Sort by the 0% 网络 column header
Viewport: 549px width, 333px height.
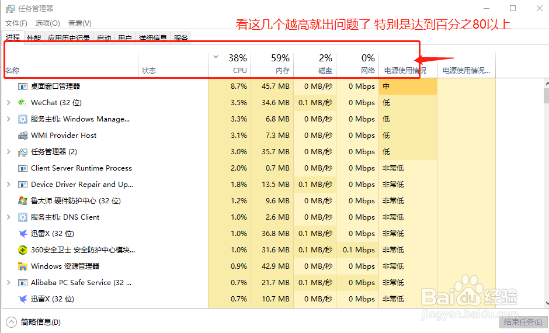(x=357, y=65)
